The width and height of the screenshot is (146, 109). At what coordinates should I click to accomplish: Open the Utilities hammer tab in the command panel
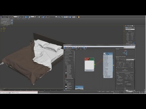(x=134, y=26)
